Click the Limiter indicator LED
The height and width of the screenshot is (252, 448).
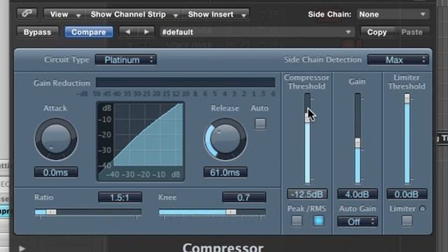[x=422, y=209]
